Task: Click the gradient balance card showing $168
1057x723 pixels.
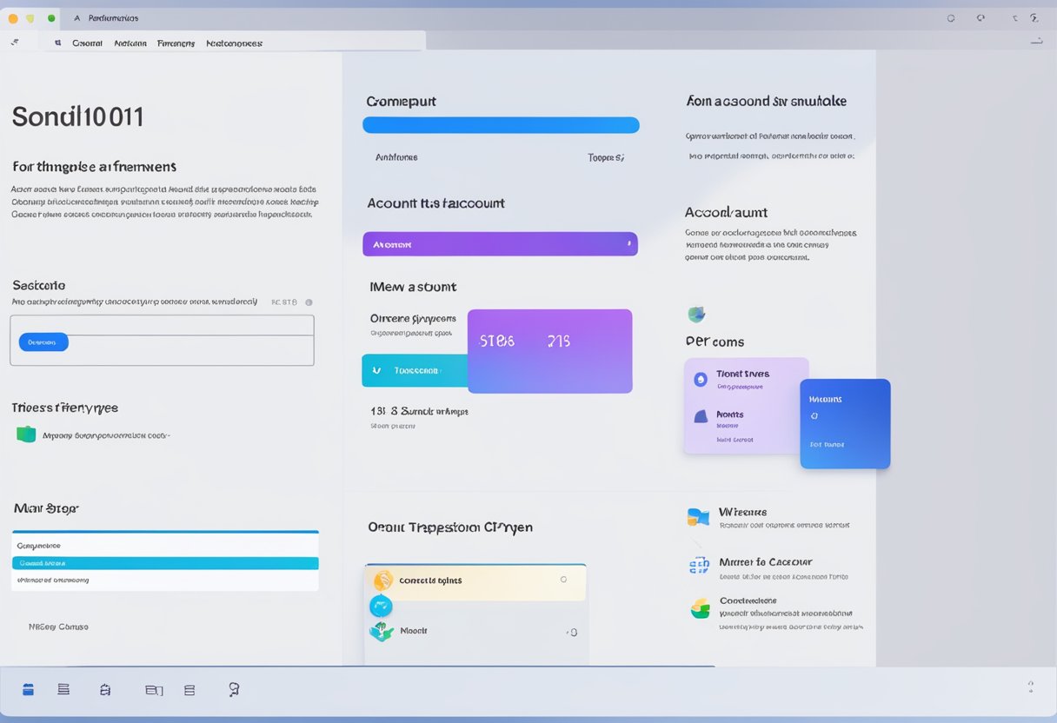Action: (549, 350)
